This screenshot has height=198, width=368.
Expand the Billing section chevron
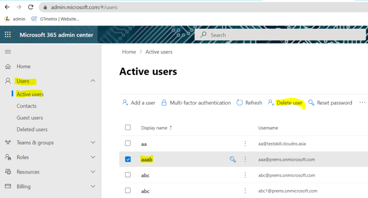tap(93, 186)
